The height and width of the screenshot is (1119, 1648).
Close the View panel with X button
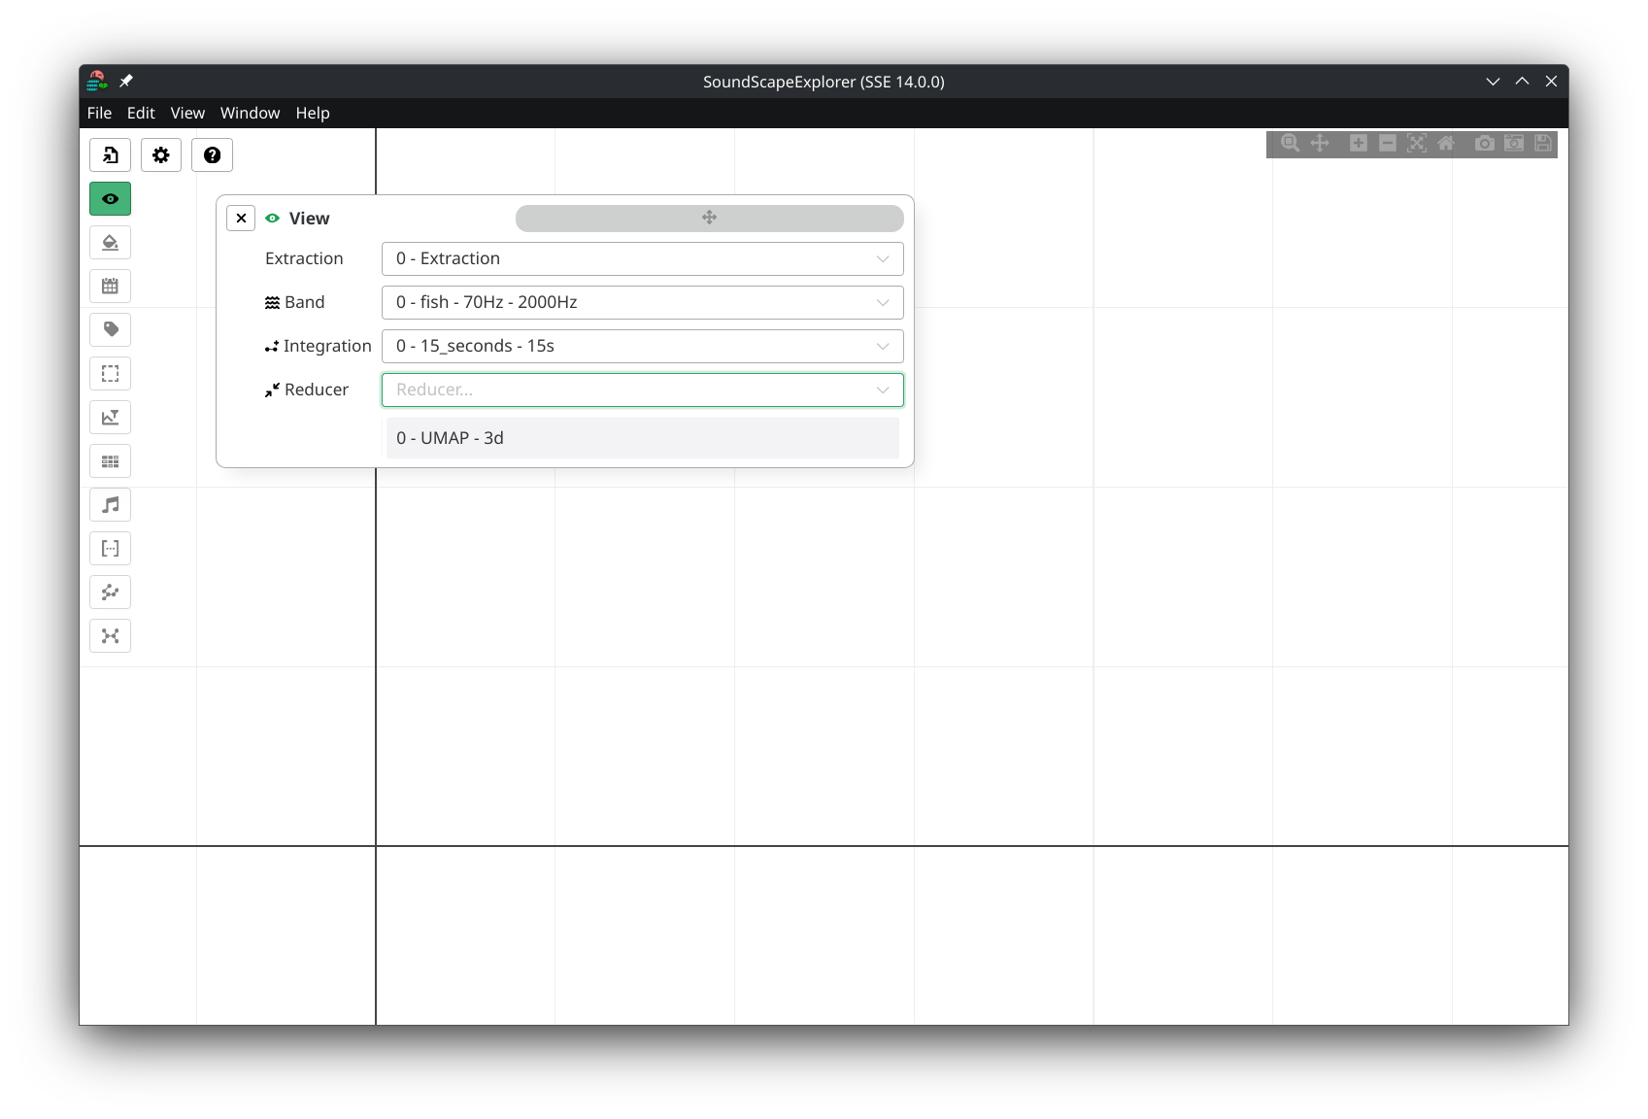[x=241, y=219]
